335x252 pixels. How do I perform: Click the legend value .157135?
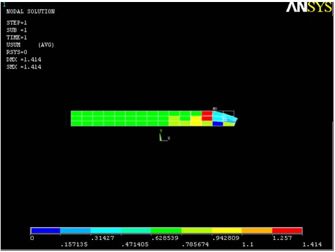click(74, 245)
